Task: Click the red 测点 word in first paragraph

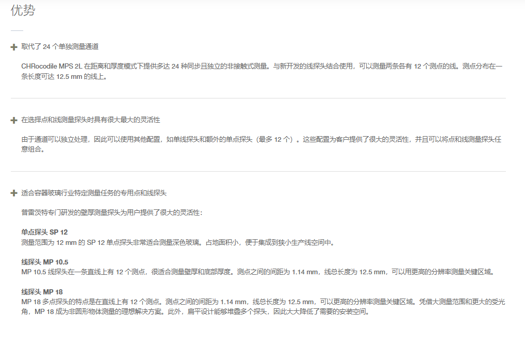Action: pyautogui.click(x=469, y=67)
